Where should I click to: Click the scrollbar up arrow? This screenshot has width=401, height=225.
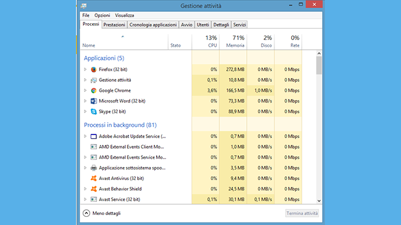[319, 53]
